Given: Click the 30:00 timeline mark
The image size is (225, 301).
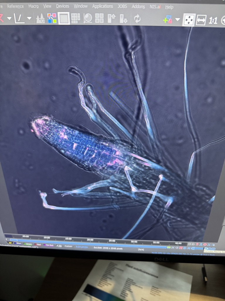Looking at the screenshot, I should point(134,242).
